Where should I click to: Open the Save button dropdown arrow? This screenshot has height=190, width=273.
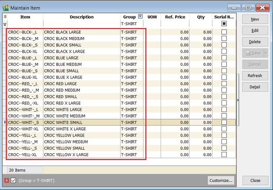pos(266,53)
